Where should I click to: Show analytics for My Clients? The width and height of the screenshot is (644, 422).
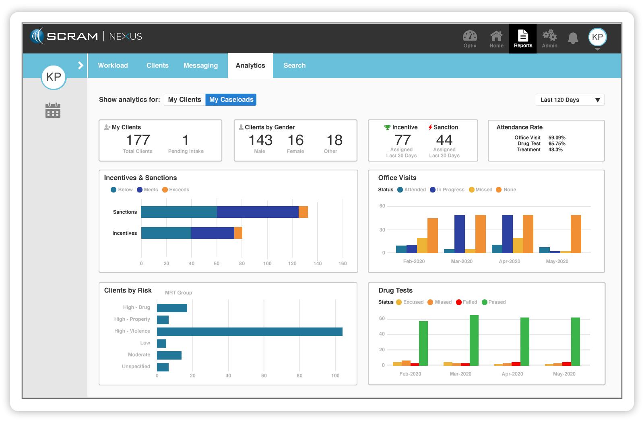(185, 100)
